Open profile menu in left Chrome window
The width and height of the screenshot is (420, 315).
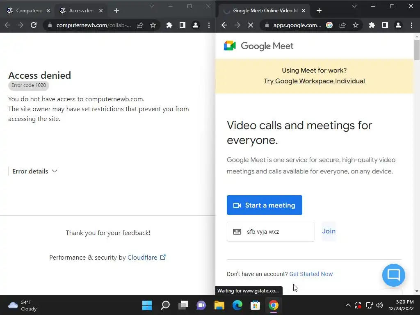(196, 25)
